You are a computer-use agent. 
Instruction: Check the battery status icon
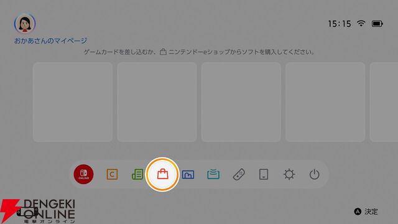click(x=377, y=24)
